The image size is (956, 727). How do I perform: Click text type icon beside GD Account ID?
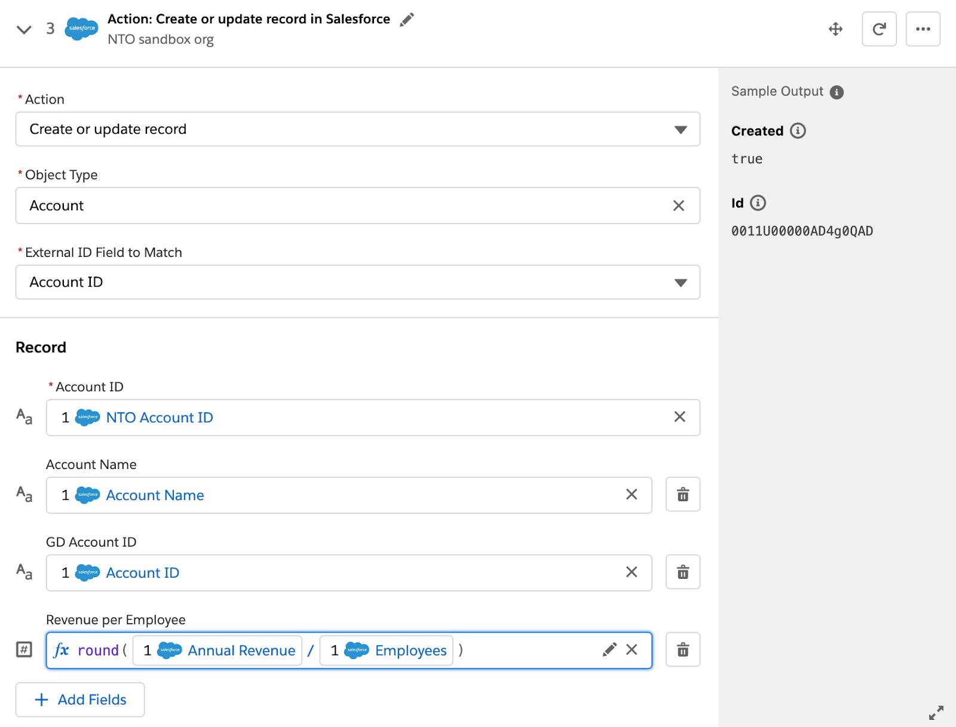pyautogui.click(x=24, y=572)
